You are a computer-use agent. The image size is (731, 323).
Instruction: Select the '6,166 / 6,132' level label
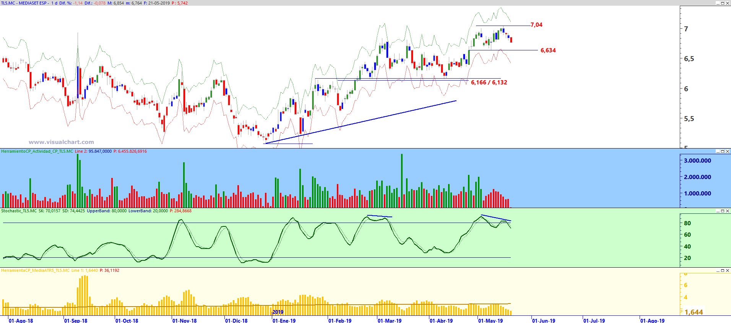489,82
